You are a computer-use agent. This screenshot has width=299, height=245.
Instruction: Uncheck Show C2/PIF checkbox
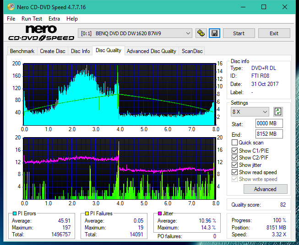(234, 158)
